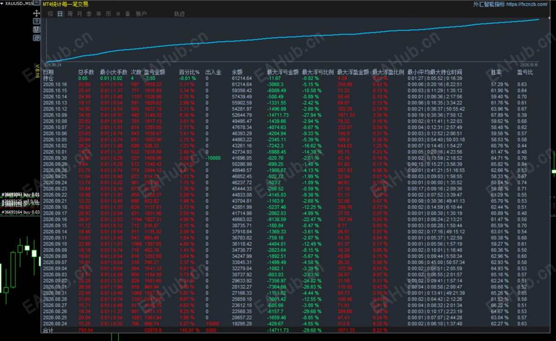The width and height of the screenshot is (556, 341).
Task: Click the 胜率 column header
Action: point(497,72)
